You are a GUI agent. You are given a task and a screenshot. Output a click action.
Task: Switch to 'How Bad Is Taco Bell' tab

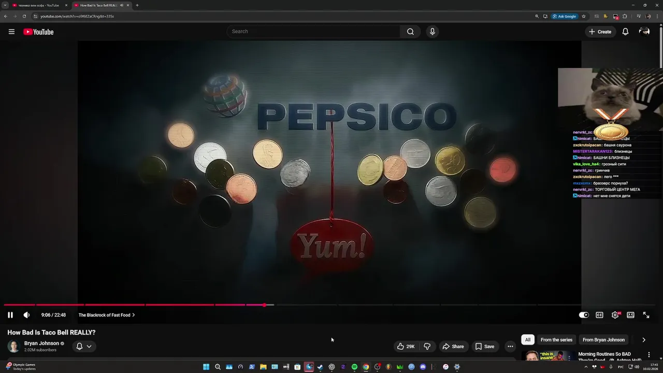pyautogui.click(x=98, y=5)
